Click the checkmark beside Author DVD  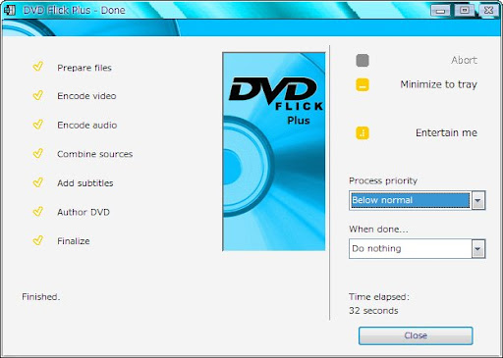[38, 211]
